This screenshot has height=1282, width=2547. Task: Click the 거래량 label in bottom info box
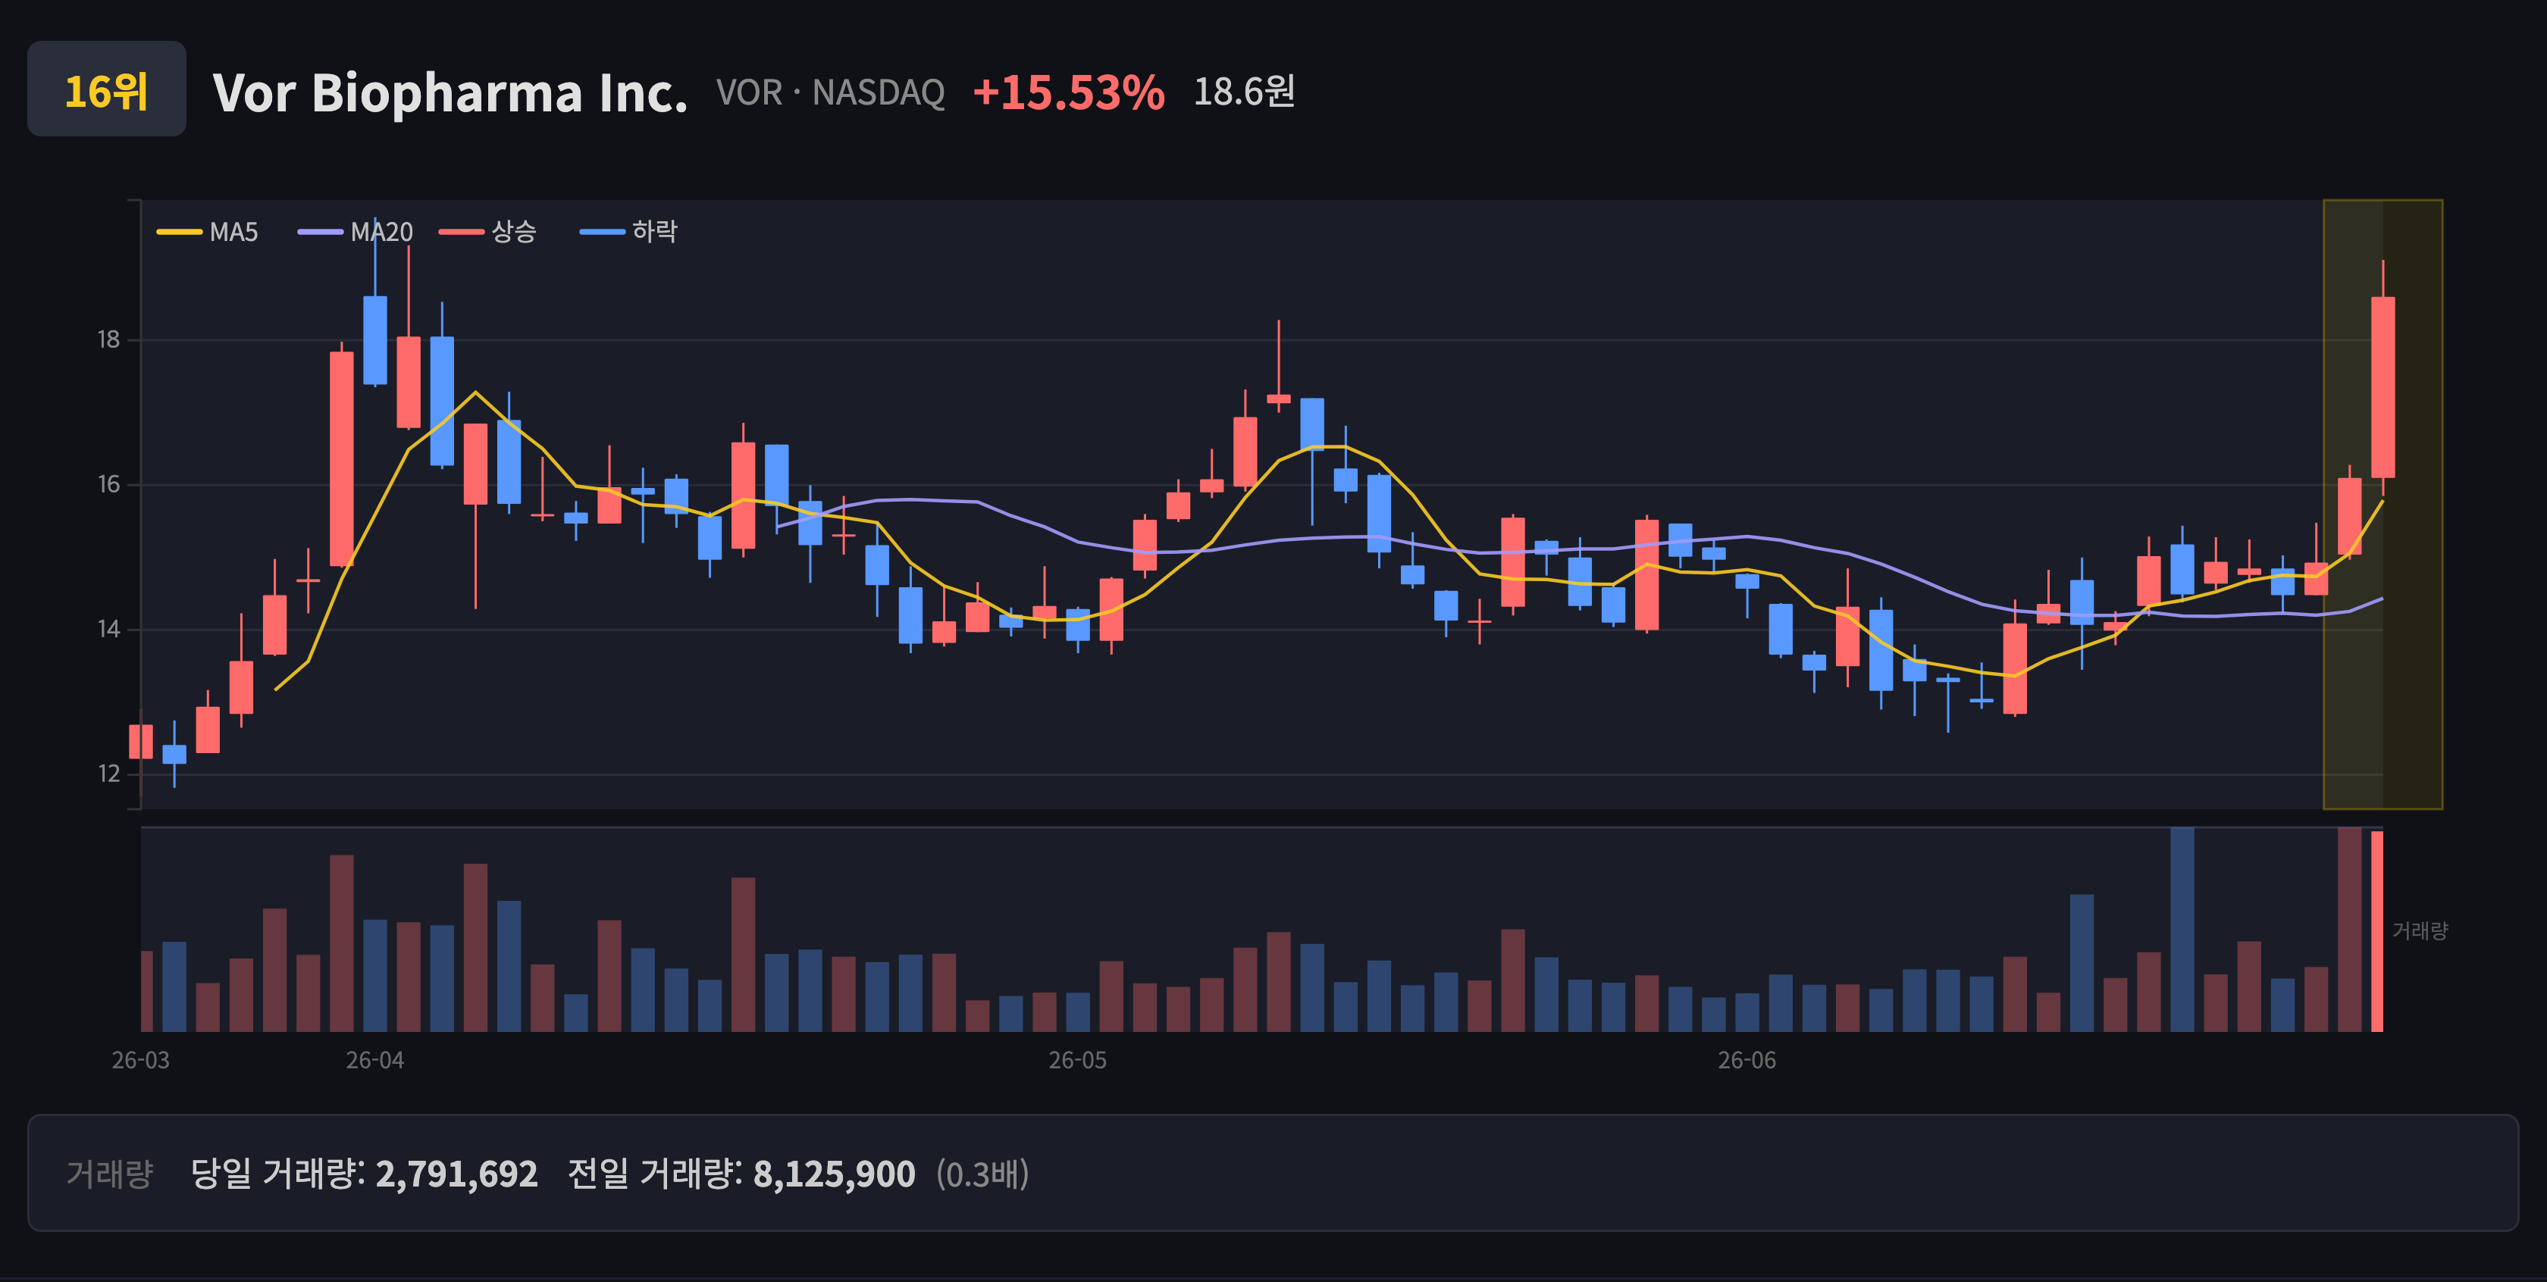110,1174
